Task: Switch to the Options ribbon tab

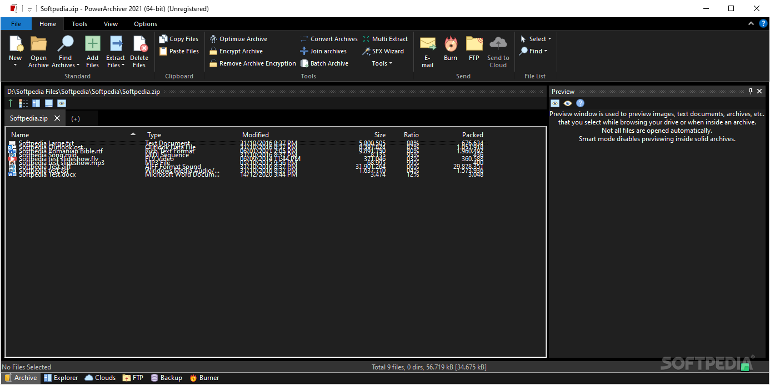Action: (x=146, y=24)
